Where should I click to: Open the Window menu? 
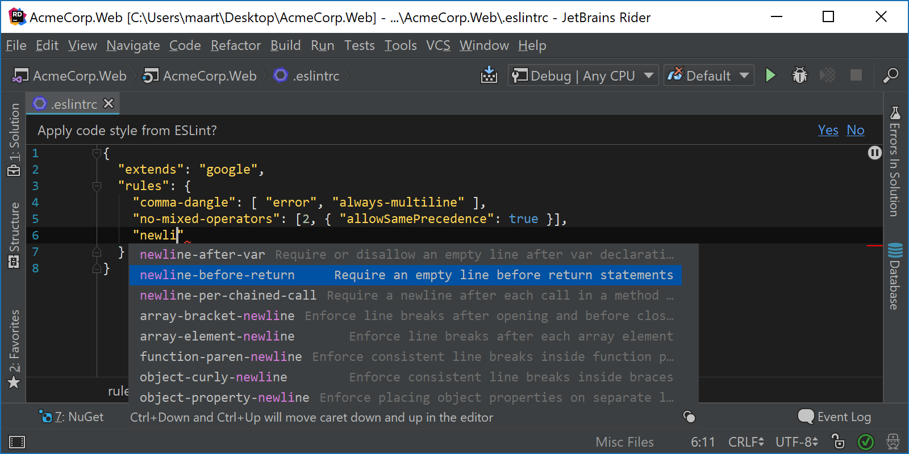(x=484, y=45)
